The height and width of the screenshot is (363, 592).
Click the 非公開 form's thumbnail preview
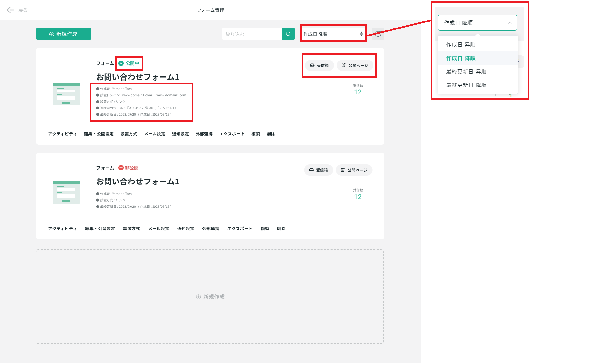point(66,192)
